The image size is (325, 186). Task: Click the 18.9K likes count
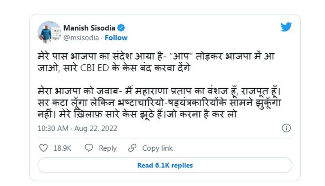pyautogui.click(x=62, y=148)
